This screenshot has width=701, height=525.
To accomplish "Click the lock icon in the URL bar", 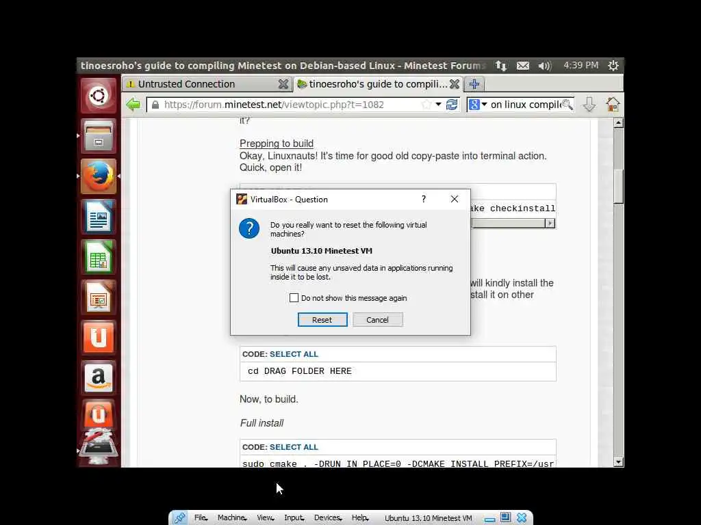I will click(x=155, y=105).
